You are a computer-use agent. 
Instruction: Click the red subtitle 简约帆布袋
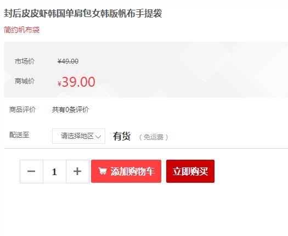tap(22, 30)
